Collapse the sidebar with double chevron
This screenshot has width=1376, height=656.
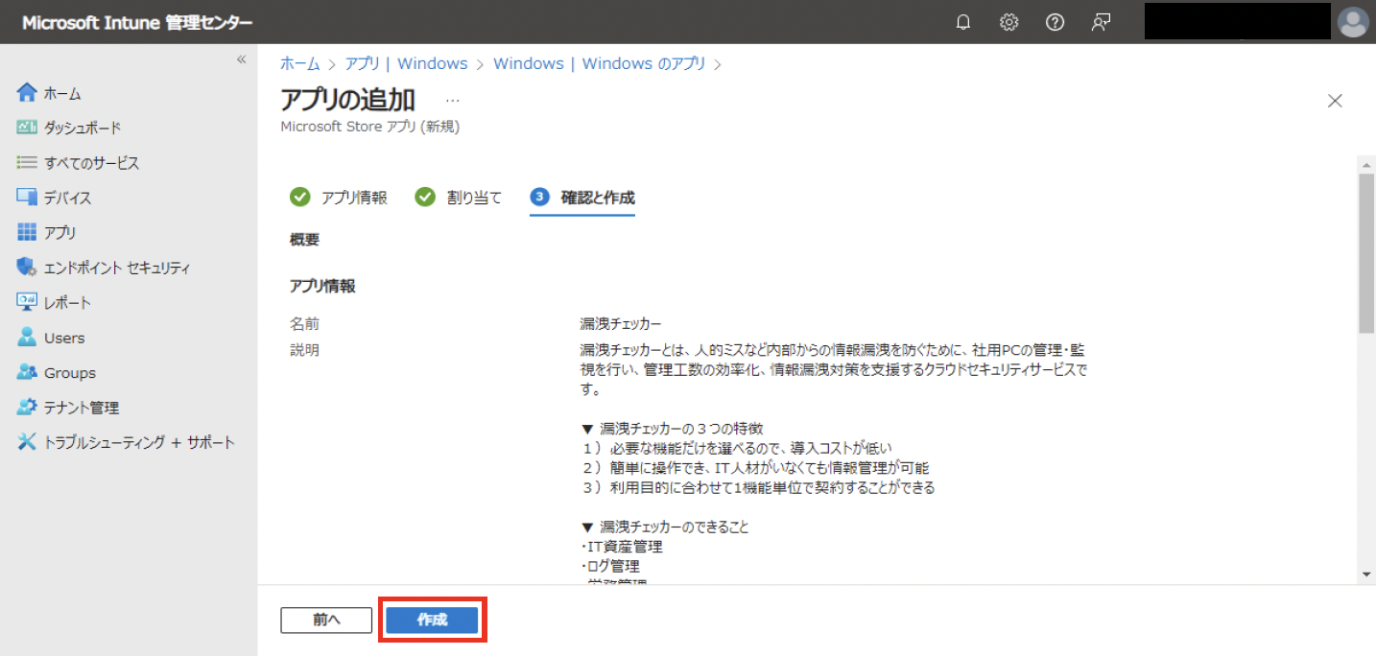click(x=242, y=59)
